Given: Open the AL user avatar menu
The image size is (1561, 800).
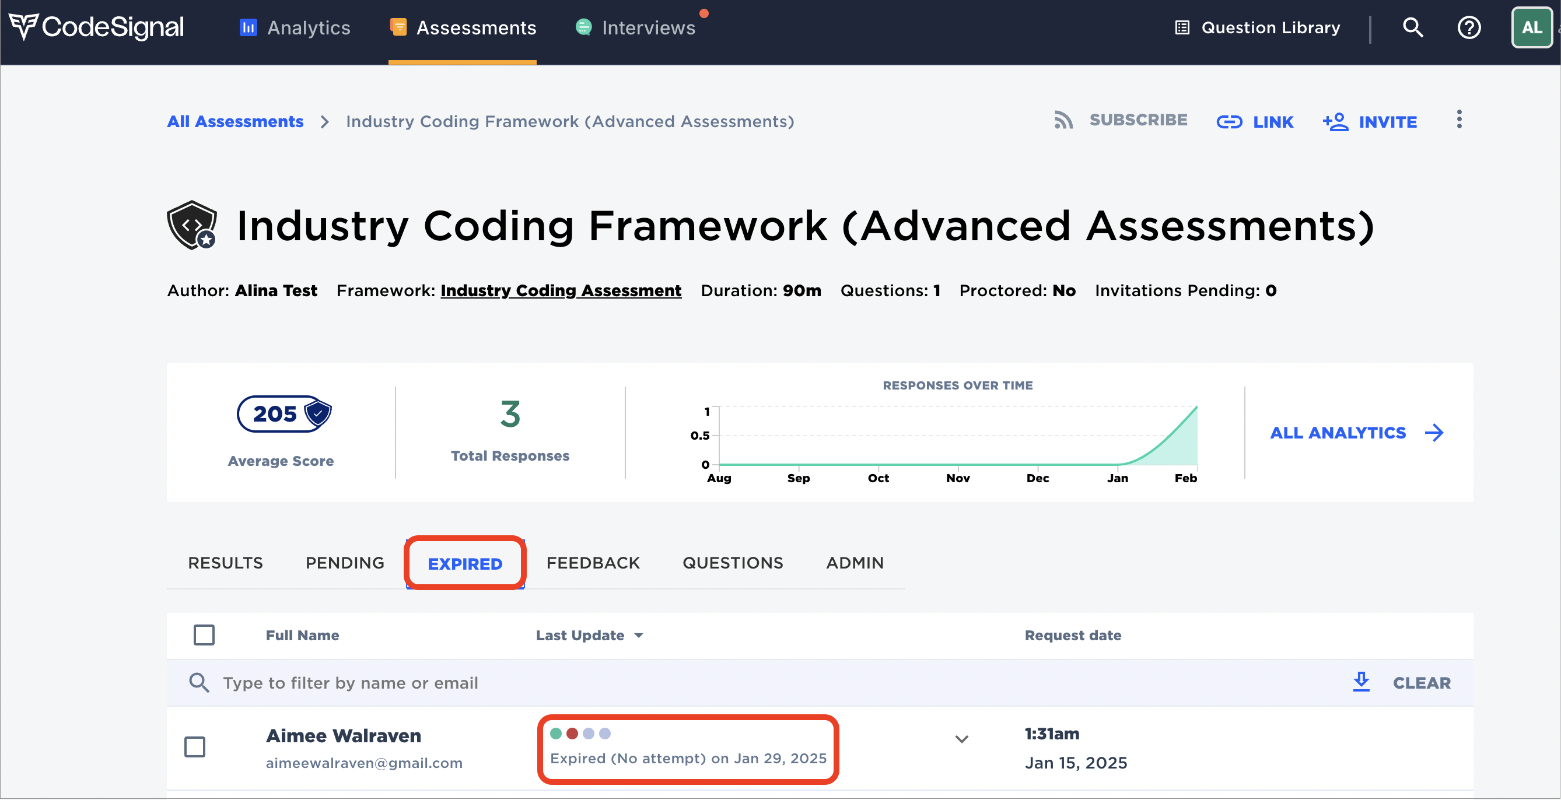Looking at the screenshot, I should 1531,27.
